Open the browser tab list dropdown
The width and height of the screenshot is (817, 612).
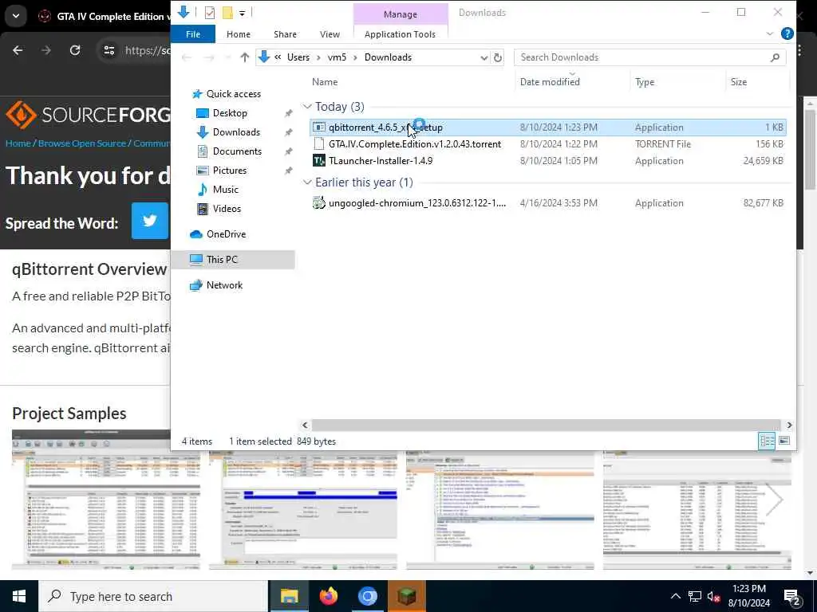pos(16,16)
